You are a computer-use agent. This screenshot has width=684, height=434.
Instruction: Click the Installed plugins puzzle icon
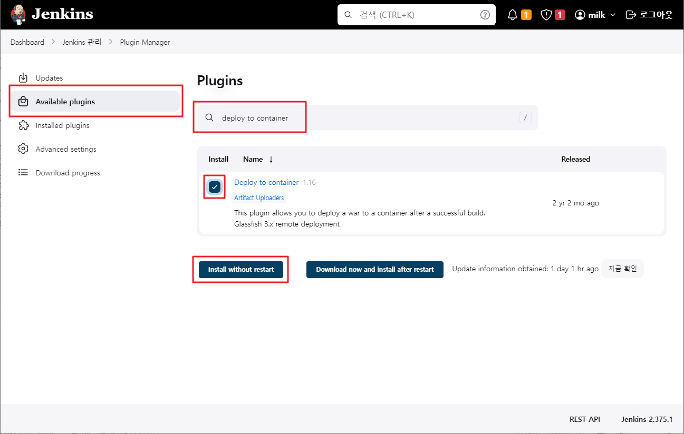pyautogui.click(x=23, y=125)
